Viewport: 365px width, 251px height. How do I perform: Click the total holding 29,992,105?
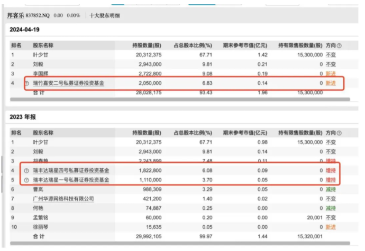pos(149,237)
